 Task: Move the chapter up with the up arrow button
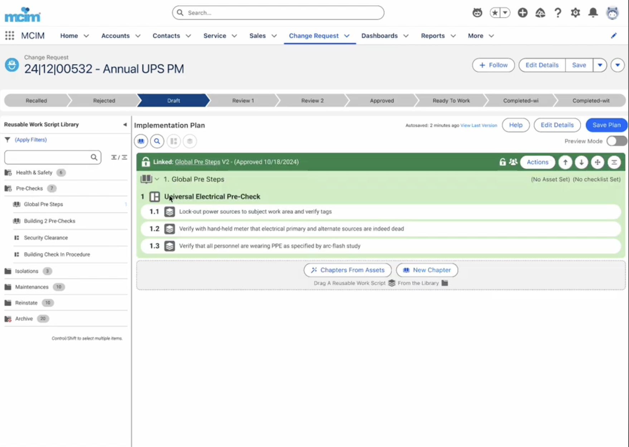(565, 162)
